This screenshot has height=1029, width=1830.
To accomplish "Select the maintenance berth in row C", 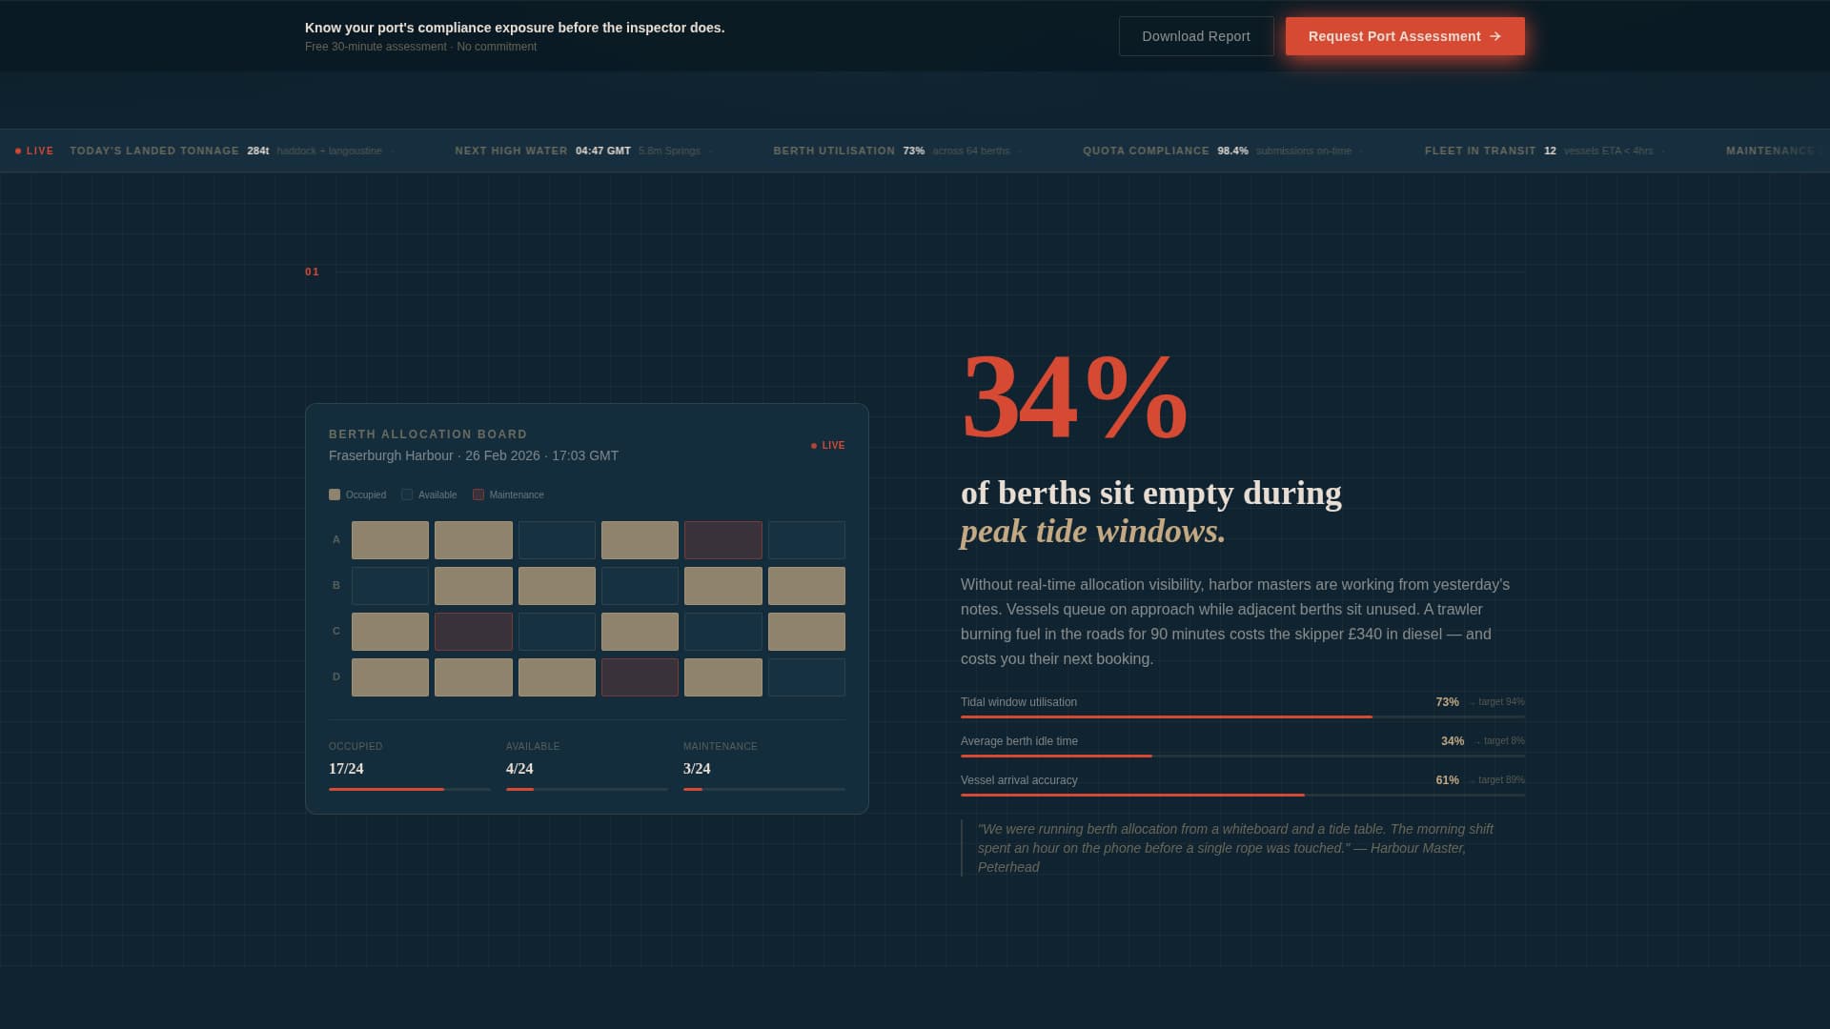I will (x=473, y=631).
